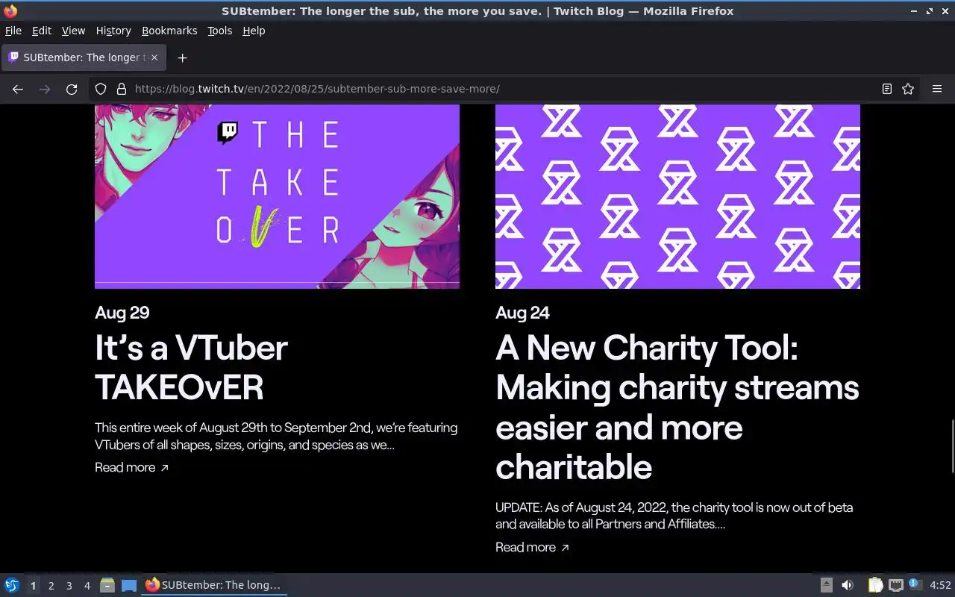Click the 4:52 taskbar clock
Viewport: 955px width, 597px height.
click(940, 586)
